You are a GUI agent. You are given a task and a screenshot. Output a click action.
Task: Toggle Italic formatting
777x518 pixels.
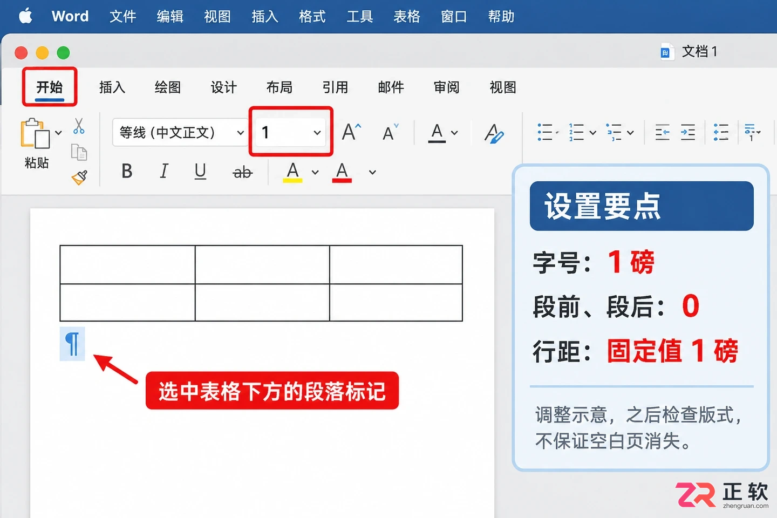click(x=164, y=172)
